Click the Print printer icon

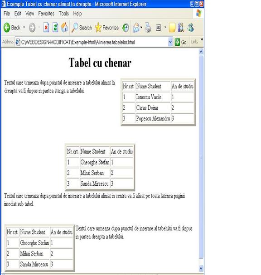click(148, 28)
